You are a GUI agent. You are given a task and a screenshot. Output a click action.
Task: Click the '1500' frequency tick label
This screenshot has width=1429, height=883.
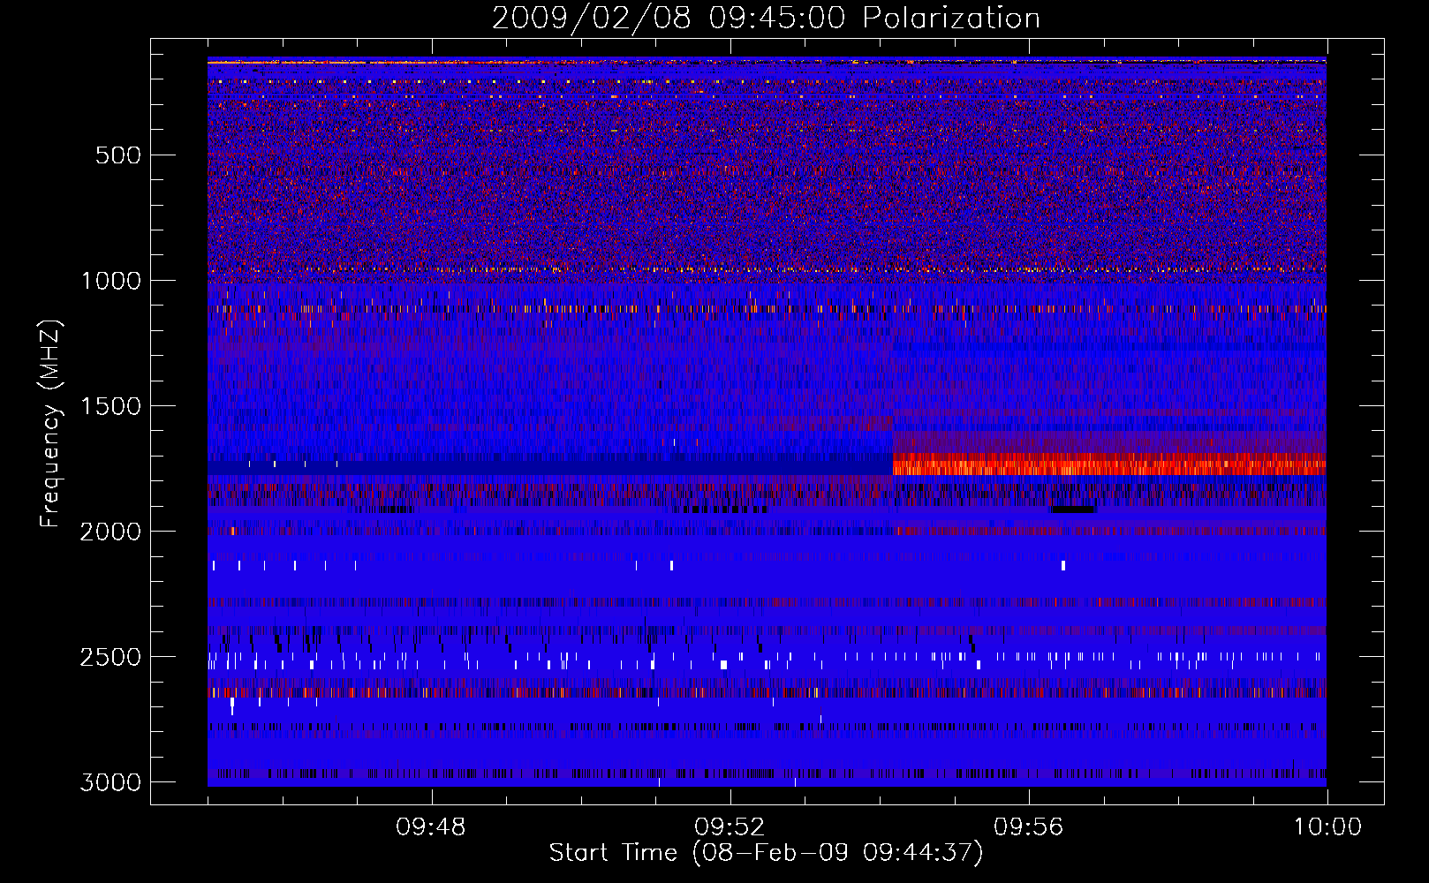pyautogui.click(x=111, y=406)
